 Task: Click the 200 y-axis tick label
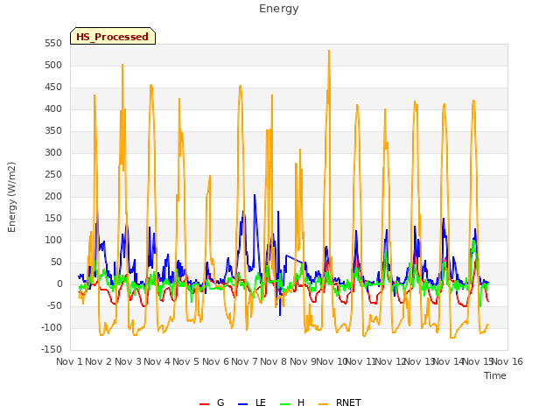click(53, 196)
